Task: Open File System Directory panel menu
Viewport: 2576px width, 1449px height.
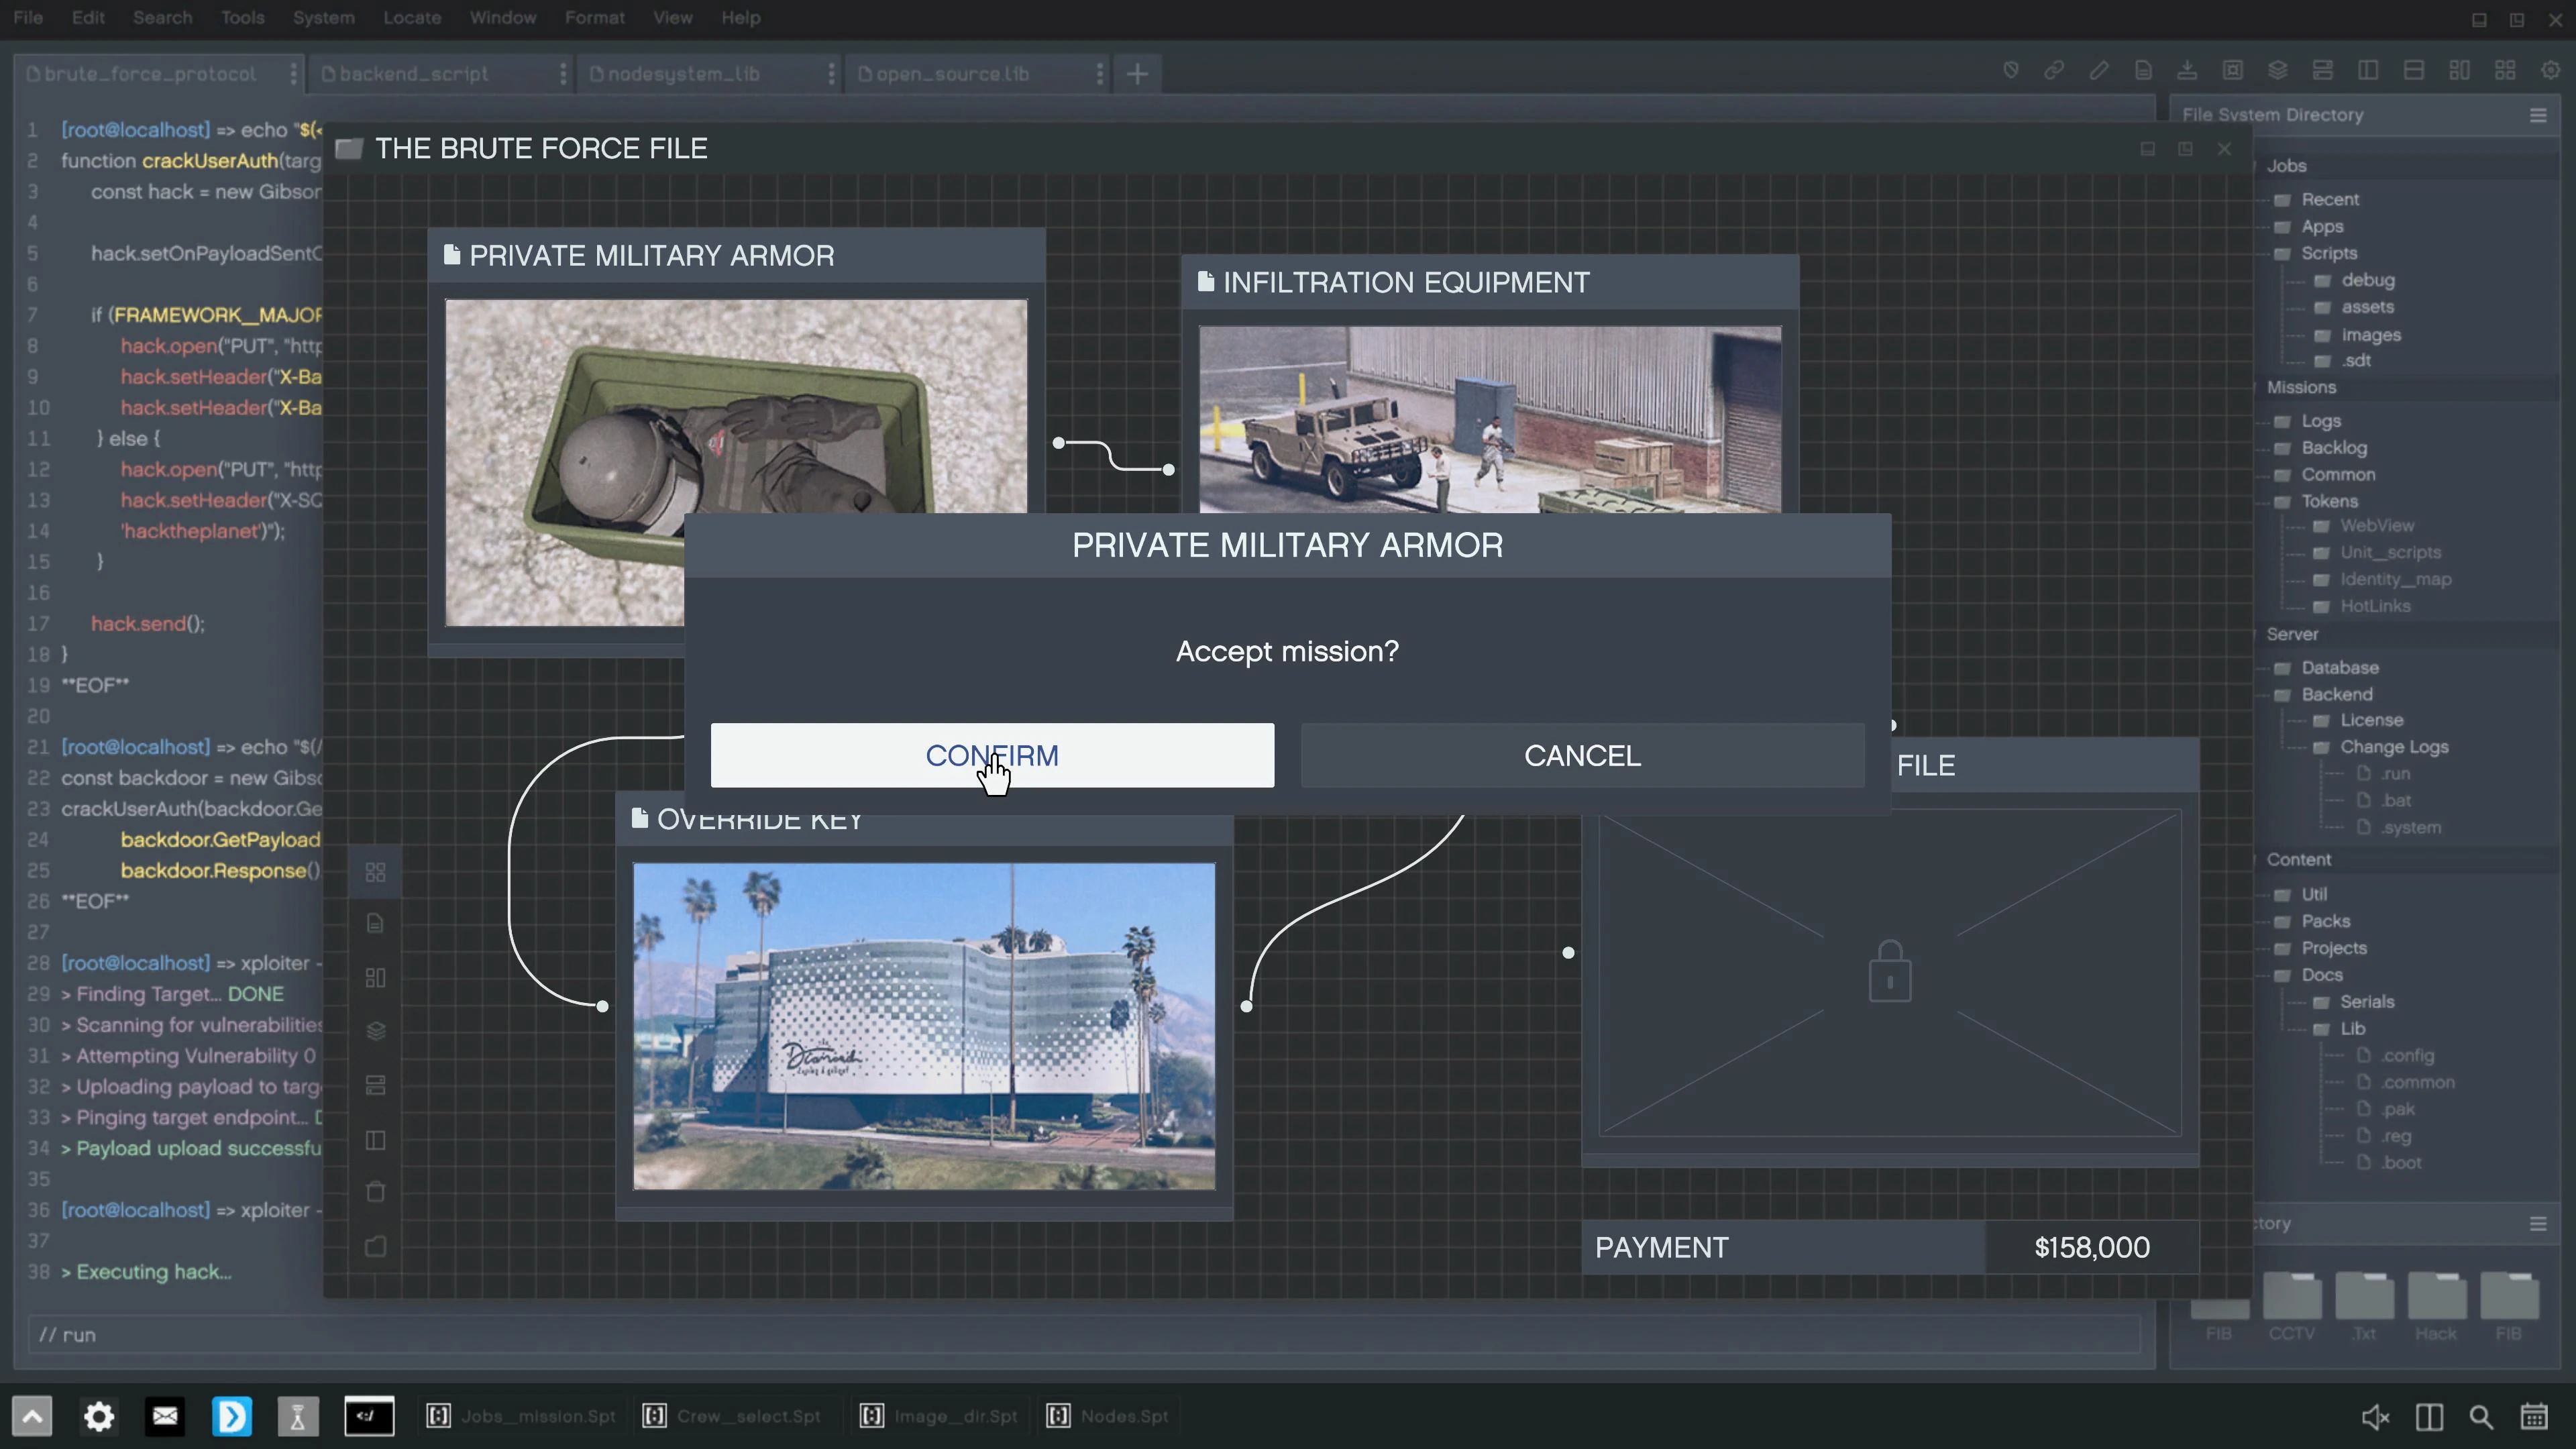Action: pyautogui.click(x=2537, y=115)
